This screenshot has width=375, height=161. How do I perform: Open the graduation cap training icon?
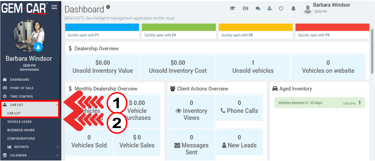(232, 9)
